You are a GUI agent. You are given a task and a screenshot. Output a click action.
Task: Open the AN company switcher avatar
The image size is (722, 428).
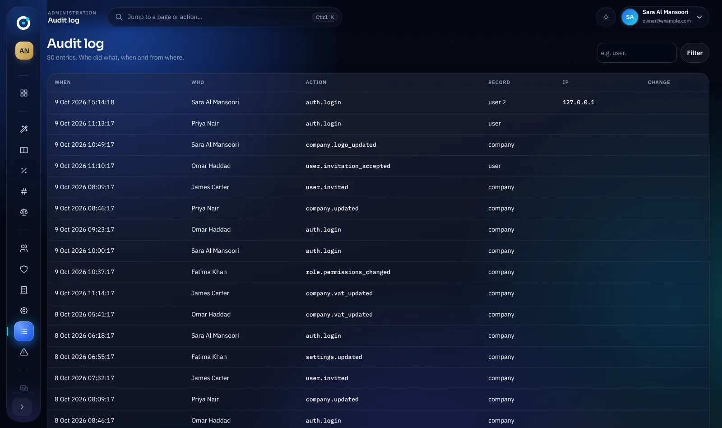[x=24, y=51]
